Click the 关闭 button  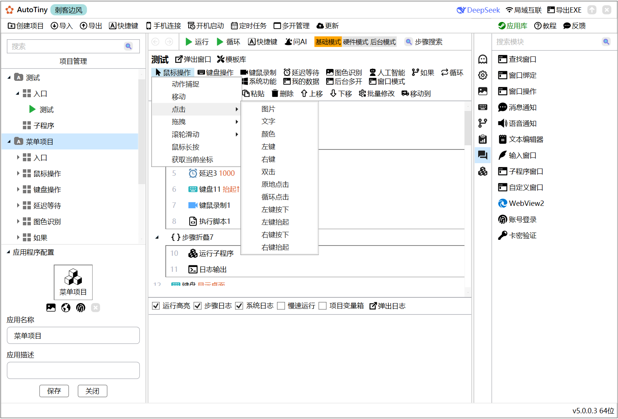point(93,391)
